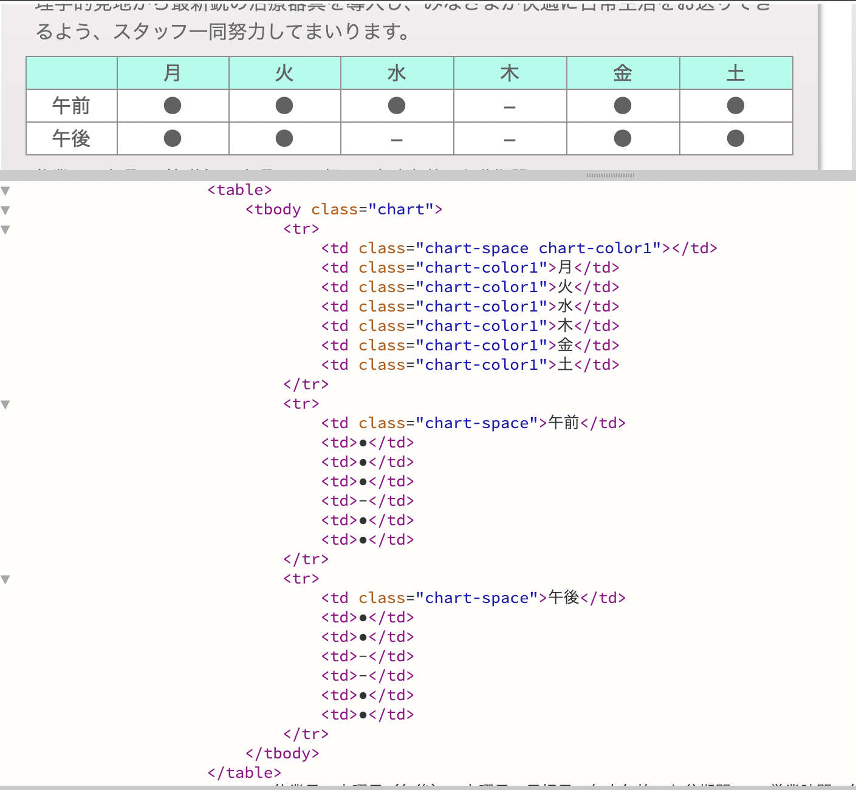Select the chart-color1 td line containing 月

click(x=470, y=268)
